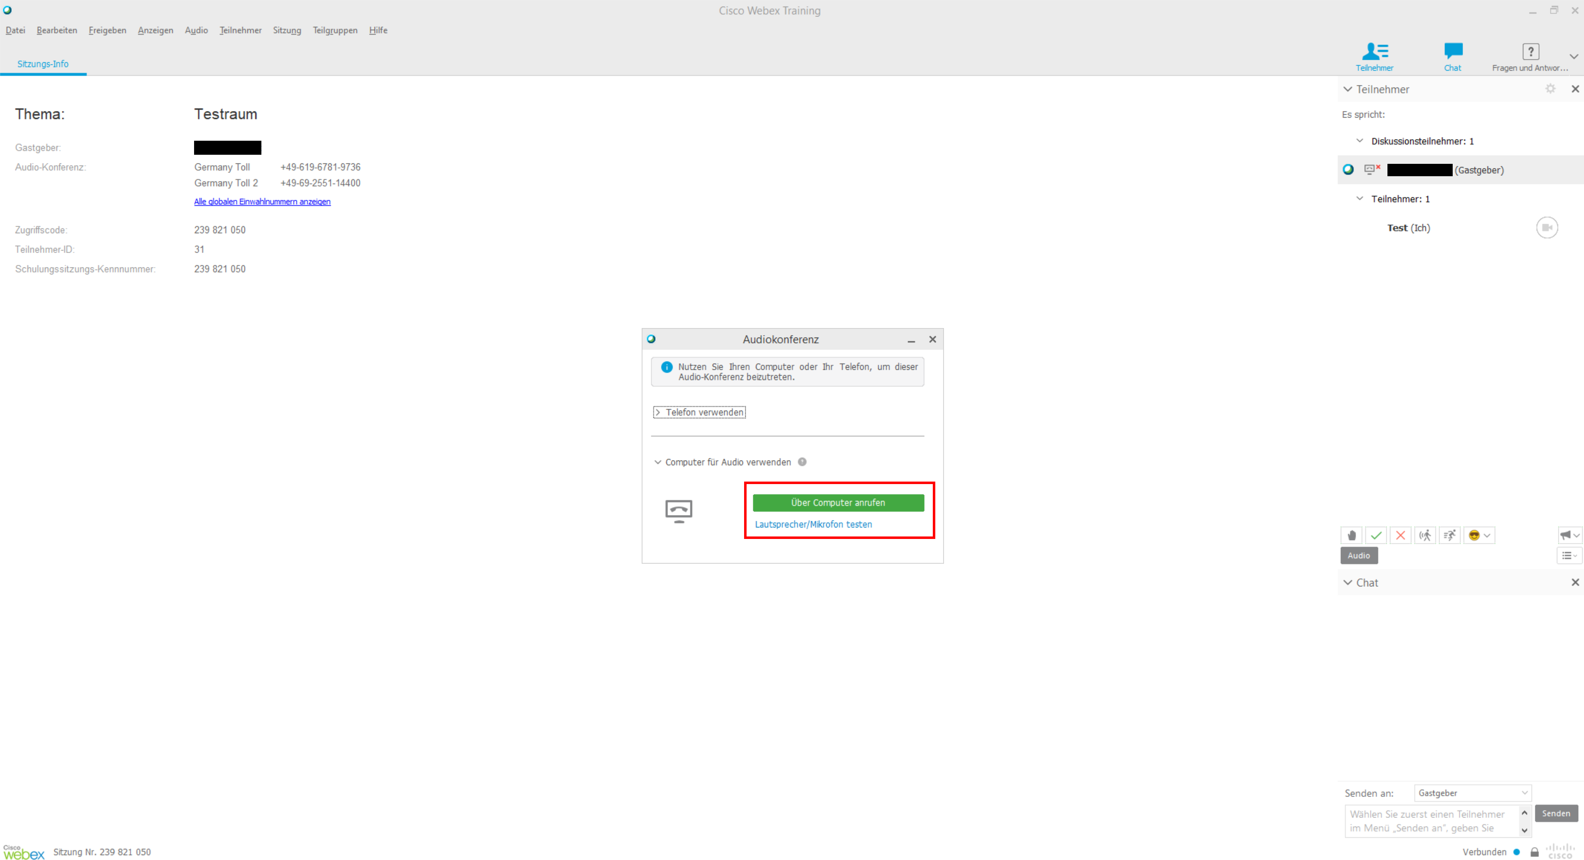The width and height of the screenshot is (1584, 860).
Task: Expand the panel options chevron beside Fragen und Antworten
Action: [x=1574, y=57]
